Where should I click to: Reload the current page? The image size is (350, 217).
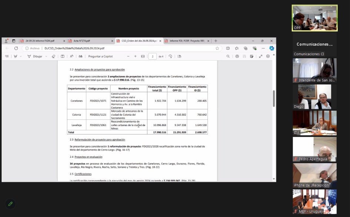[x=16, y=48]
